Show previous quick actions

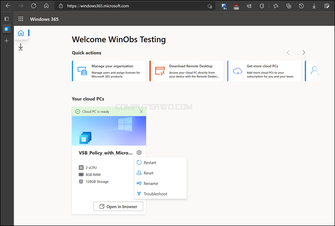(288, 52)
